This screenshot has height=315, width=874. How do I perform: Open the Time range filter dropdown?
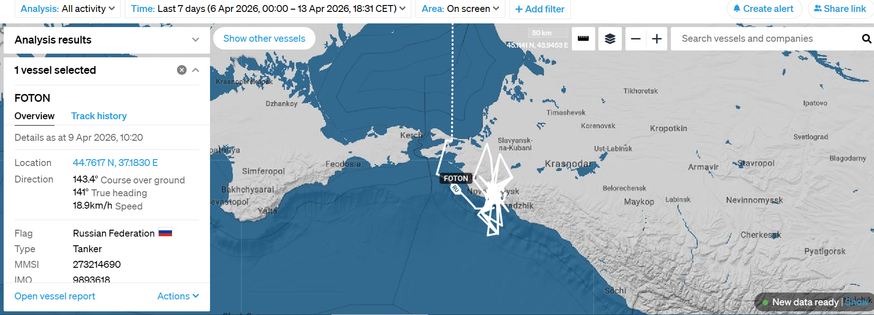coord(268,9)
